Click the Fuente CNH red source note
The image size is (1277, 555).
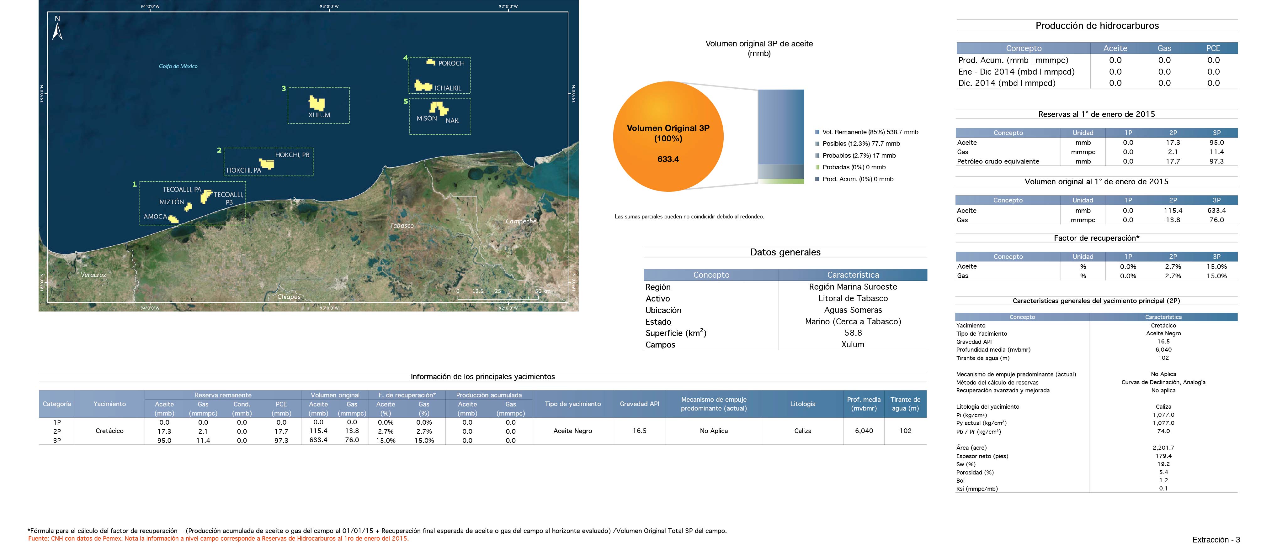218,539
